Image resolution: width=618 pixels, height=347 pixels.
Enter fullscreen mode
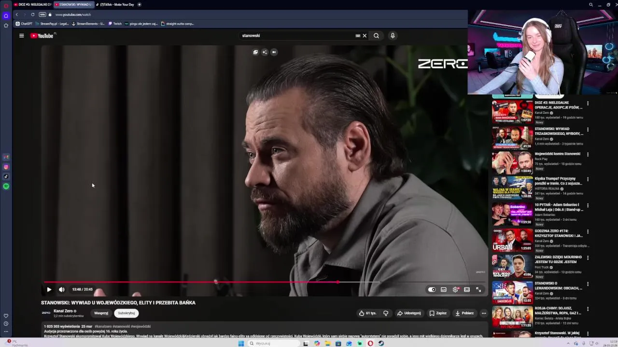click(x=478, y=290)
